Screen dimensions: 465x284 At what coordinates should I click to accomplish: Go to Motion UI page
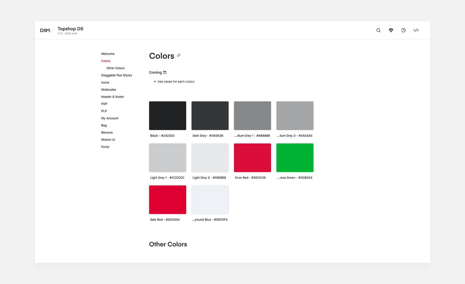point(108,140)
